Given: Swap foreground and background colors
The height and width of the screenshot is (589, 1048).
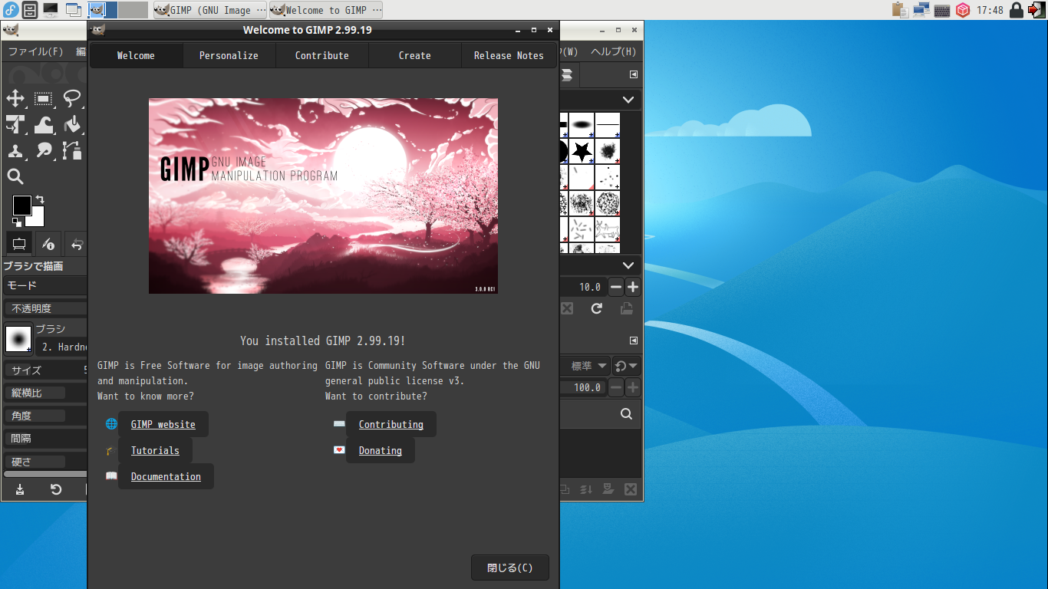Looking at the screenshot, I should click(x=40, y=199).
